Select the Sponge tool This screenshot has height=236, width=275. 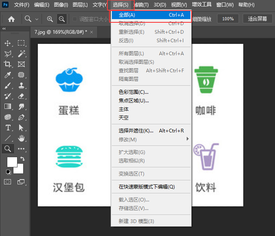[x=8, y=117]
